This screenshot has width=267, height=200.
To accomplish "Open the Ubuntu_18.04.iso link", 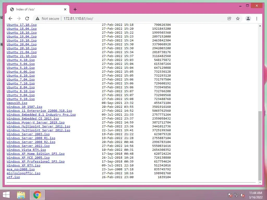I will pyautogui.click(x=22, y=29).
